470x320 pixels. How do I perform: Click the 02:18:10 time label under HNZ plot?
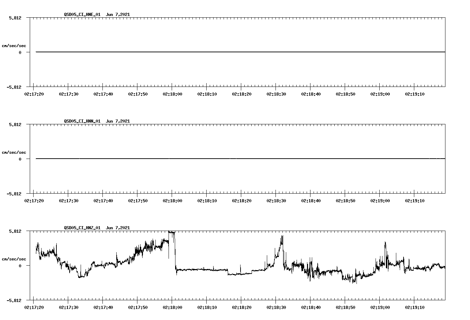click(207, 308)
